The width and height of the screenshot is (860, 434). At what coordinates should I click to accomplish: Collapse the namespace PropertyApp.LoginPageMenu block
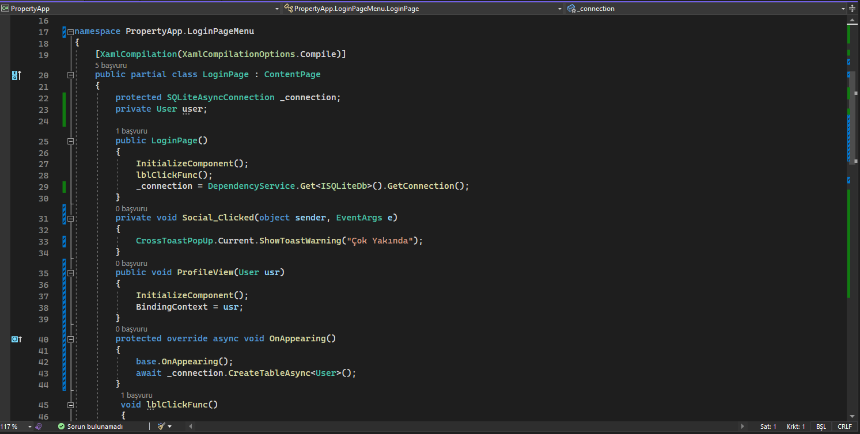coord(70,32)
